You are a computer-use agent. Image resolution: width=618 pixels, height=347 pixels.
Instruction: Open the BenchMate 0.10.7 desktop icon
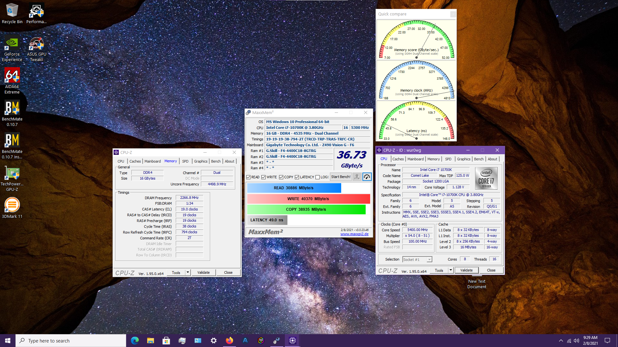point(12,113)
